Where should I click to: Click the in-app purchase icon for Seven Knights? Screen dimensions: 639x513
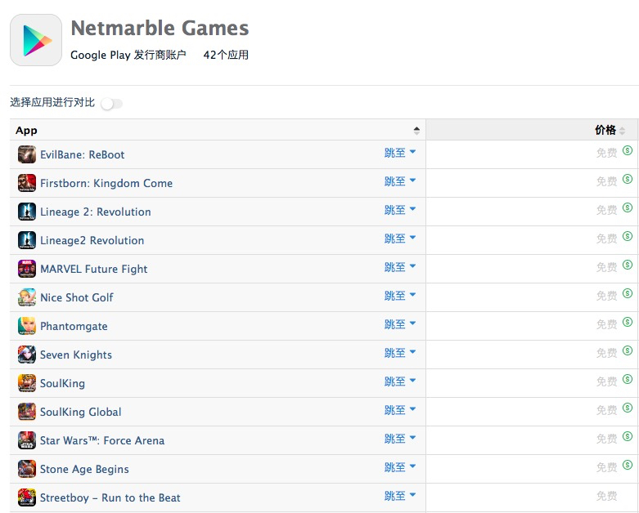click(628, 350)
